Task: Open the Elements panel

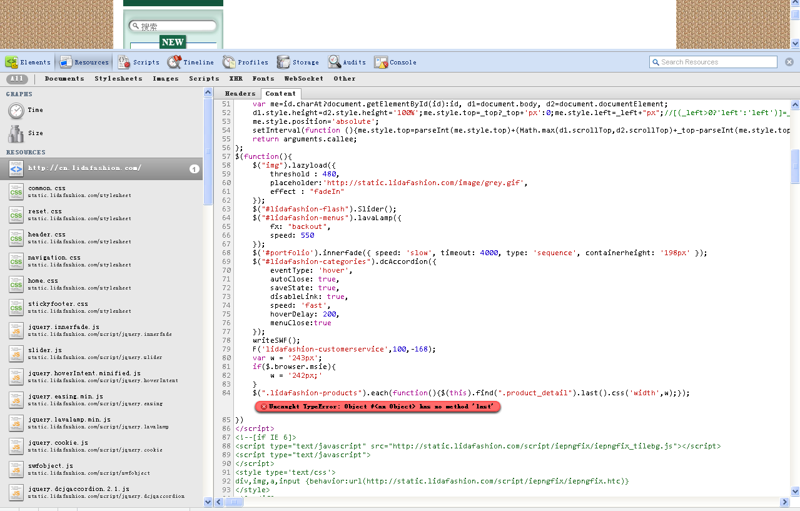Action: click(x=28, y=62)
